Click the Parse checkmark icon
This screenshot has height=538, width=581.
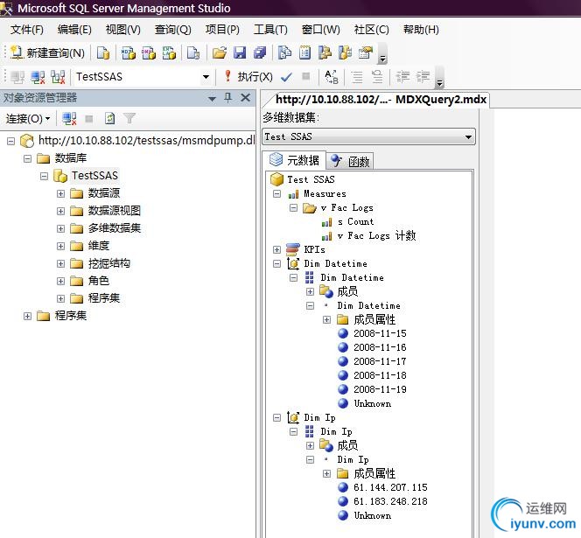click(x=286, y=77)
